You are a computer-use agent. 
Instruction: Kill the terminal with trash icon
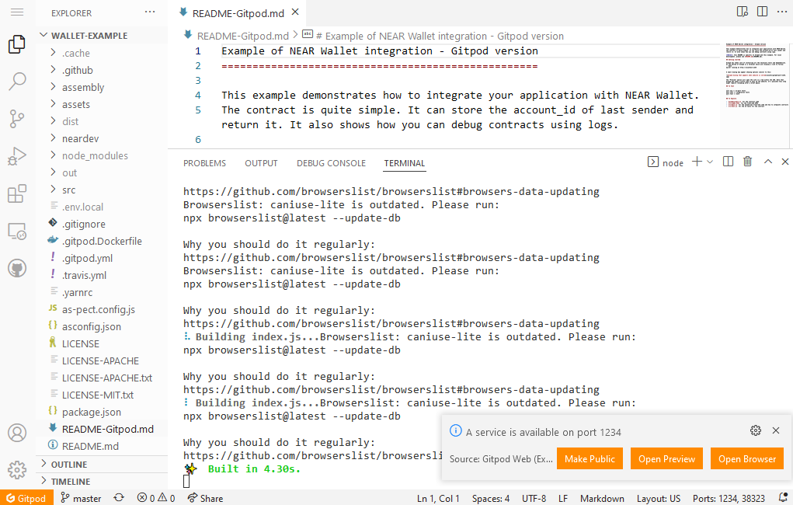coord(747,162)
